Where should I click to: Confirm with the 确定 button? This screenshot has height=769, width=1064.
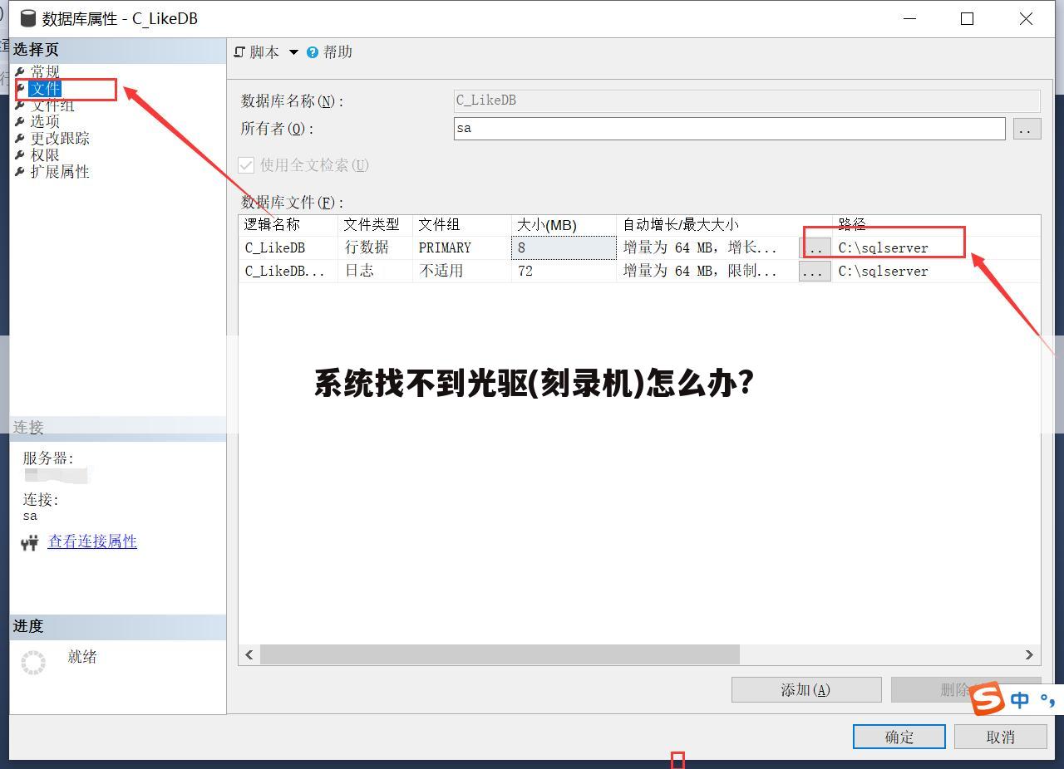point(899,737)
